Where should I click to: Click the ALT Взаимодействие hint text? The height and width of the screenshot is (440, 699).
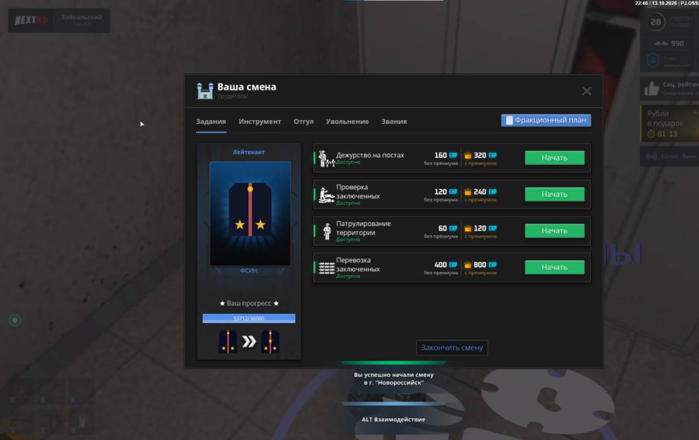pyautogui.click(x=394, y=419)
